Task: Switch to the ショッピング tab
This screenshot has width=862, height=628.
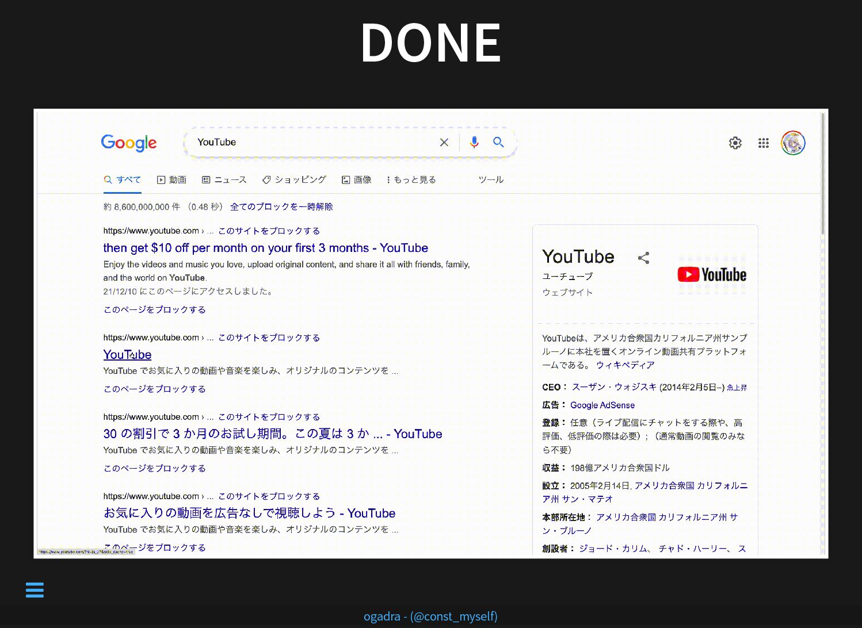Action: click(294, 179)
